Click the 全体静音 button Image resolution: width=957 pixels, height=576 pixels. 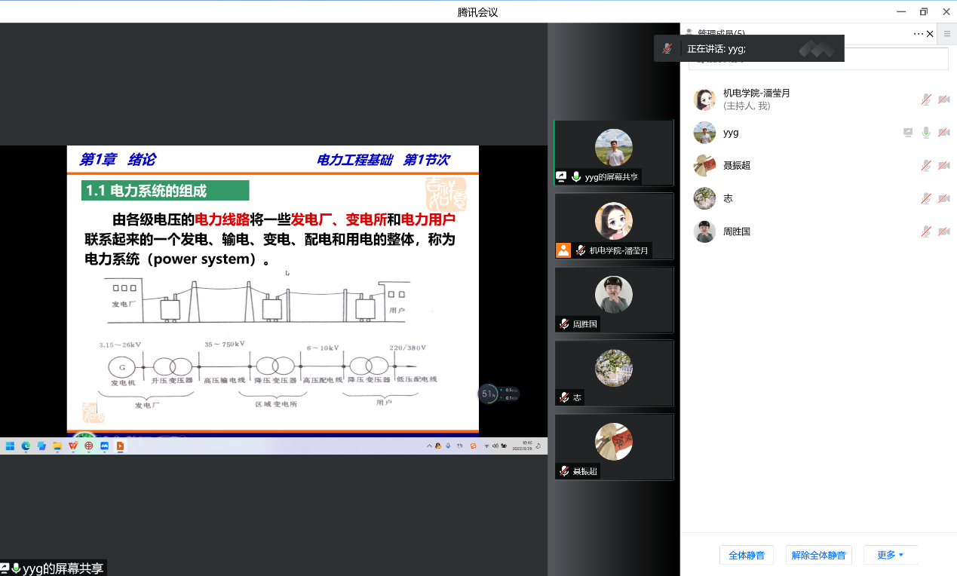tap(747, 555)
